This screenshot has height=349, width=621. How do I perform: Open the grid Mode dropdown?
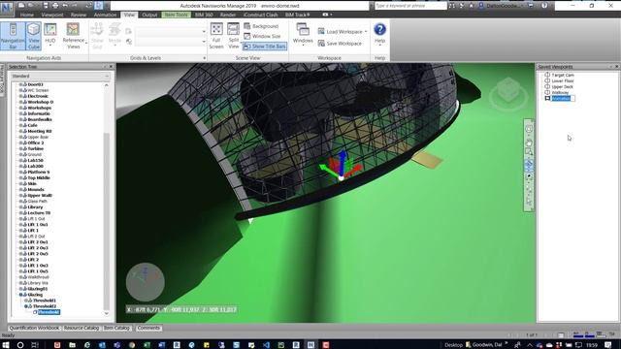click(x=114, y=36)
